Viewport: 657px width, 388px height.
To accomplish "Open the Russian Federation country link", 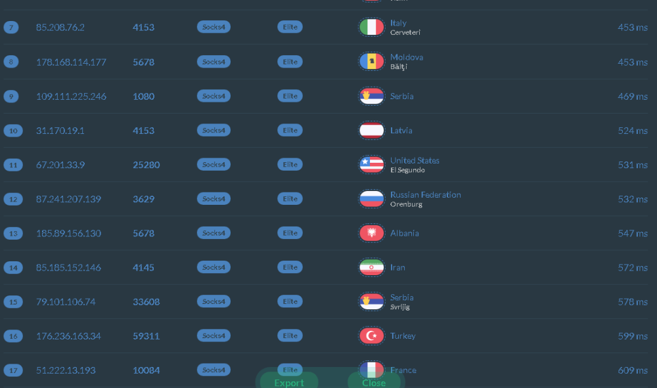I will 425,194.
